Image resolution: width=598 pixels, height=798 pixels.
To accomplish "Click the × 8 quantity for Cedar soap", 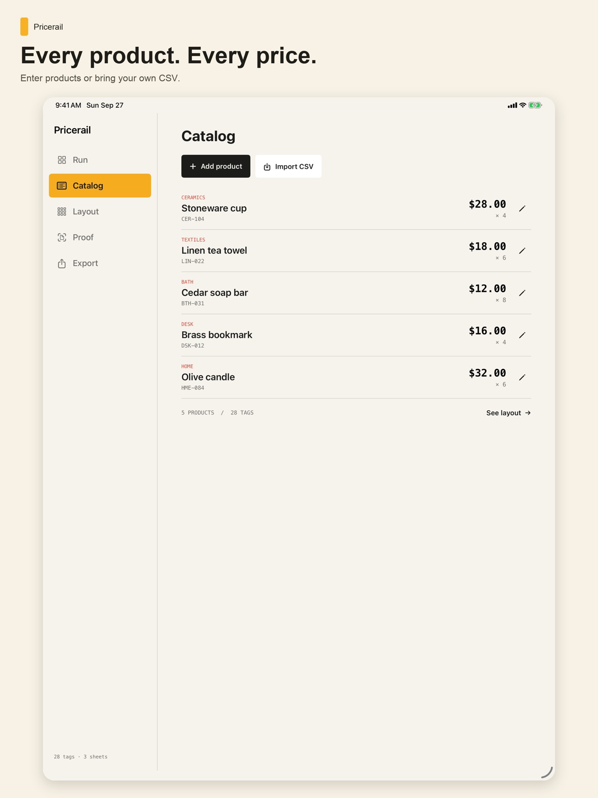I will pos(501,300).
